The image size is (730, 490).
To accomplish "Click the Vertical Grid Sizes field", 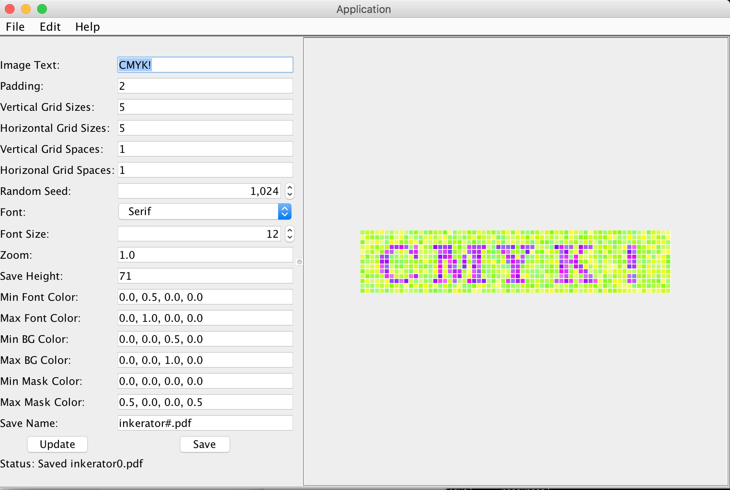I will pos(205,107).
